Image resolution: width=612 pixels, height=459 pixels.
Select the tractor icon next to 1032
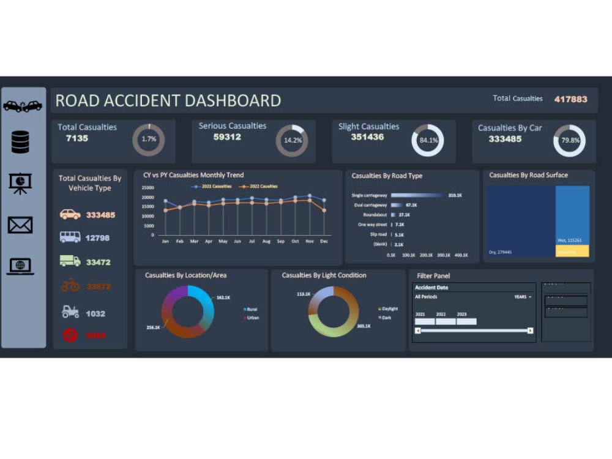pos(72,312)
